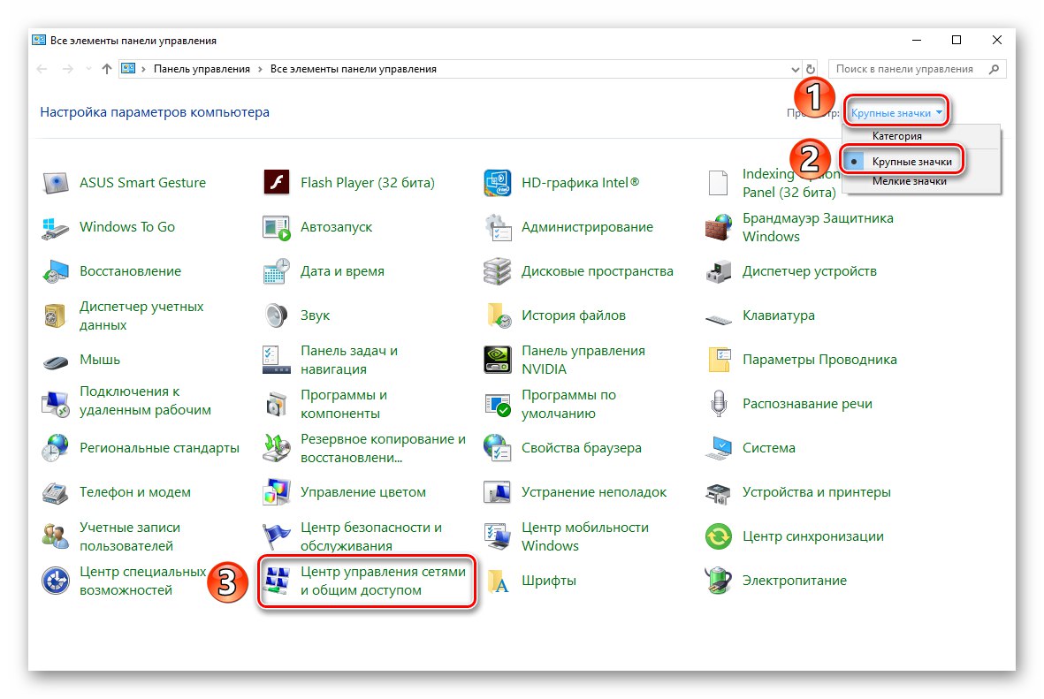1044x699 pixels.
Task: Click the Дисковые пространства icon
Action: (498, 271)
